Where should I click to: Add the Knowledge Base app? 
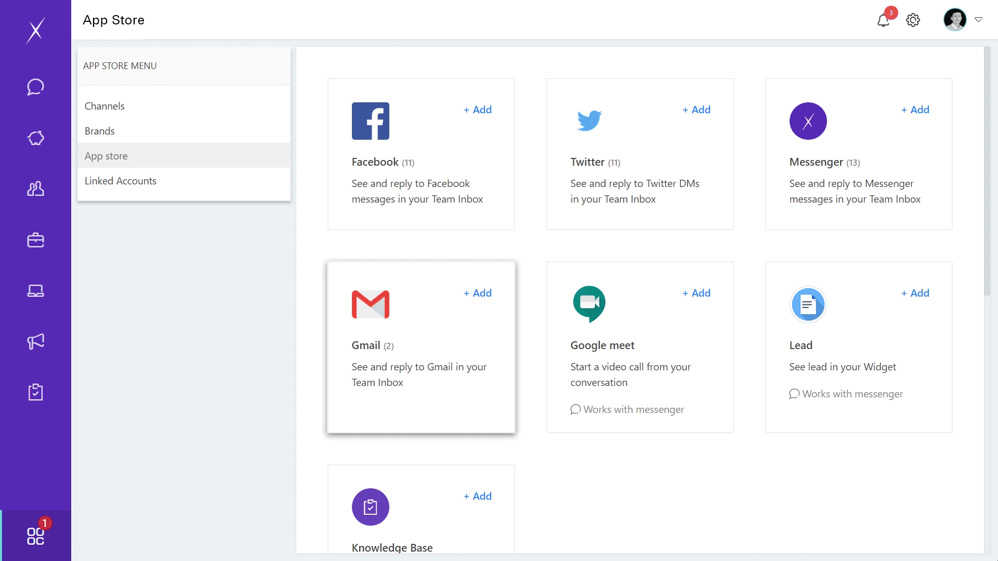point(478,496)
